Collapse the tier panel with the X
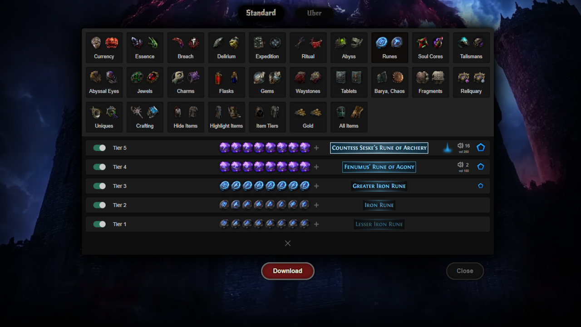Viewport: 581px width, 327px height. tap(288, 243)
